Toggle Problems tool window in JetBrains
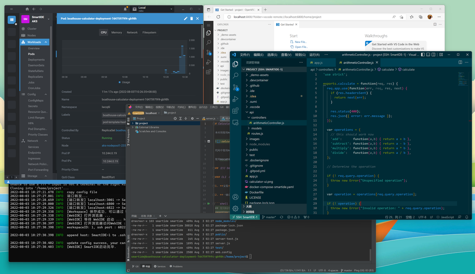The height and width of the screenshot is (274, 475). 176,266
